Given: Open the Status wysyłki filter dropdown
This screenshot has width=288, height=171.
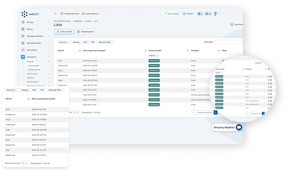Looking at the screenshot, I should coord(154,55).
